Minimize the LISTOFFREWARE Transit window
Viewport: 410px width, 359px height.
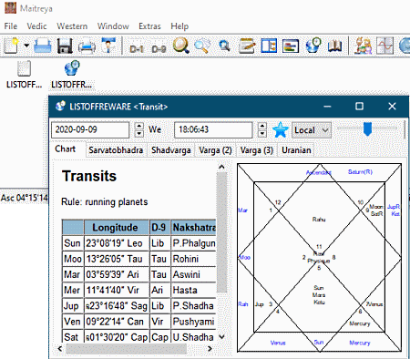point(327,106)
